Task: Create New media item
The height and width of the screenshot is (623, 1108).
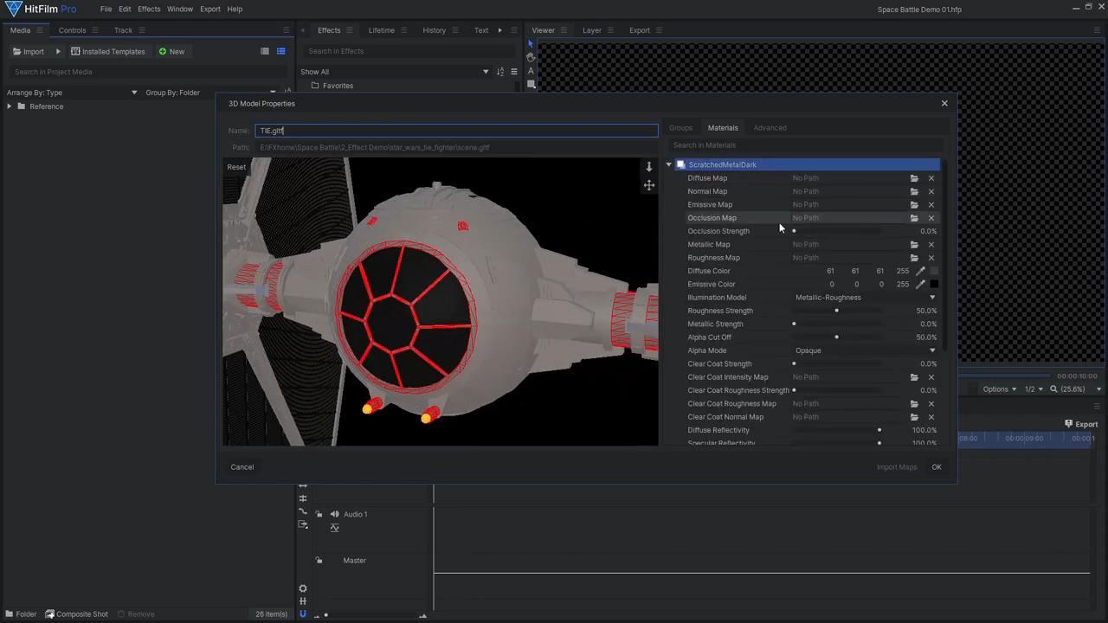Action: tap(171, 51)
